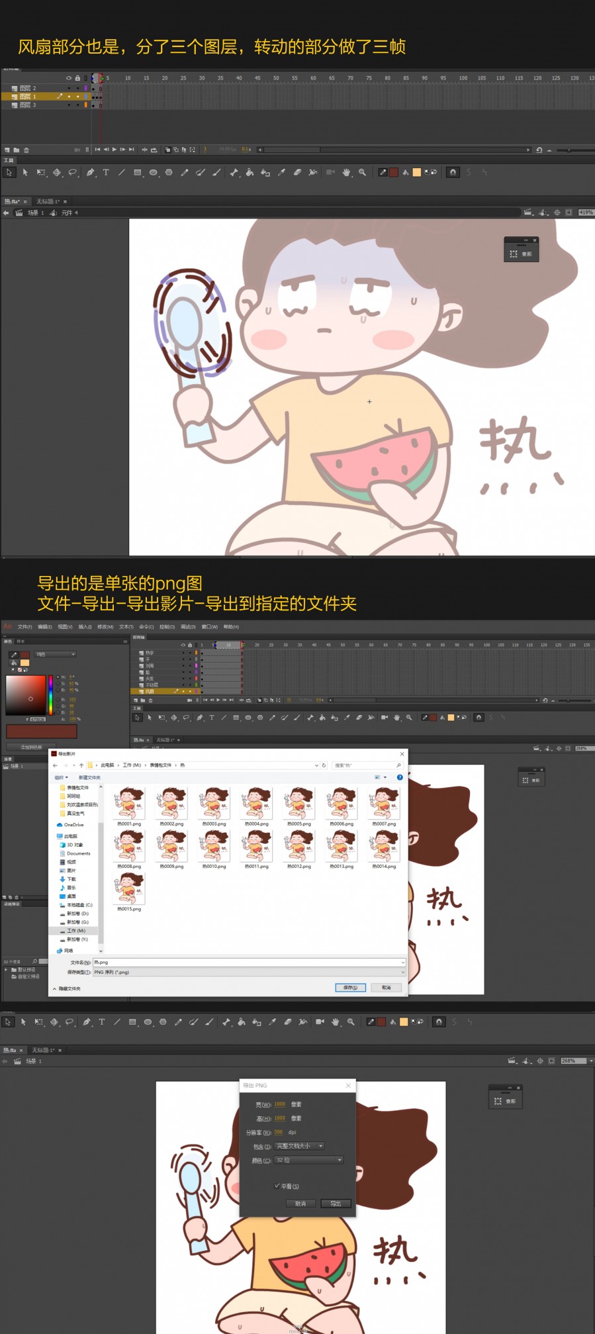Viewport: 595px width, 1334px height.
Task: Open the 包含(I) 完整文档大小 dropdown
Action: pos(300,1146)
